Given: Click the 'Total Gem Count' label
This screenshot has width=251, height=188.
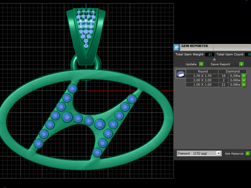Looking at the screenshot, I should [230, 54].
